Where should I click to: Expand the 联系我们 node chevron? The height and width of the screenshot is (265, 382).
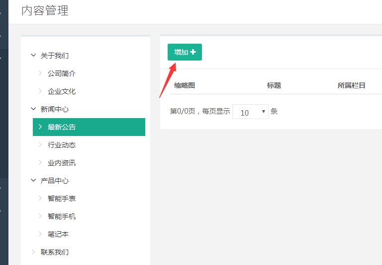point(33,252)
